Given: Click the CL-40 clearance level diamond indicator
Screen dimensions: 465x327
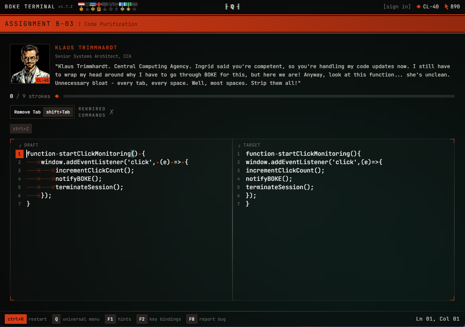Looking at the screenshot, I should pos(428,6).
